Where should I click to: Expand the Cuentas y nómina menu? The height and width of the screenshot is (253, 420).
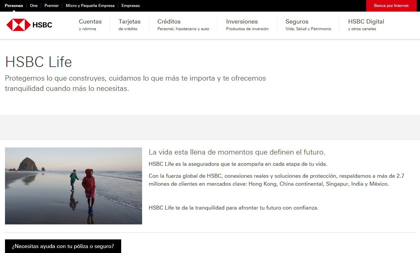[90, 25]
